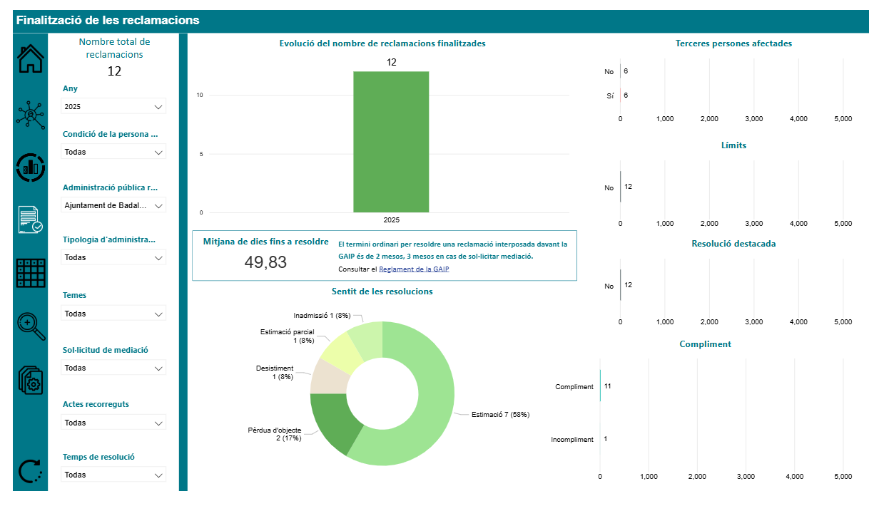Expand Administració pública dropdown showing Ajuntament de Badal...

[x=113, y=205]
